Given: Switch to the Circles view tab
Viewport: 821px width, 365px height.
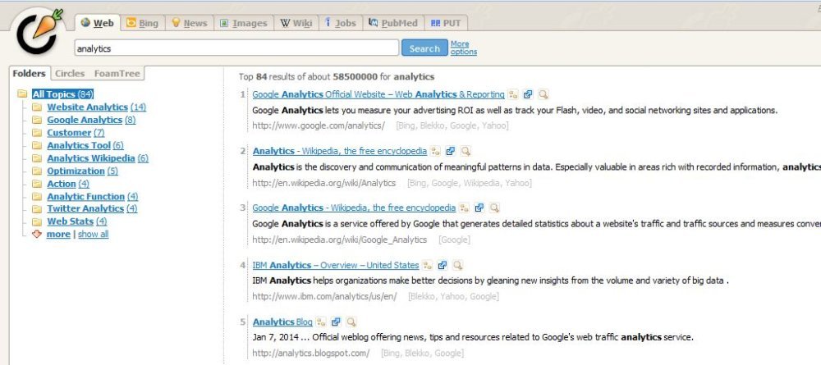Looking at the screenshot, I should coord(70,74).
